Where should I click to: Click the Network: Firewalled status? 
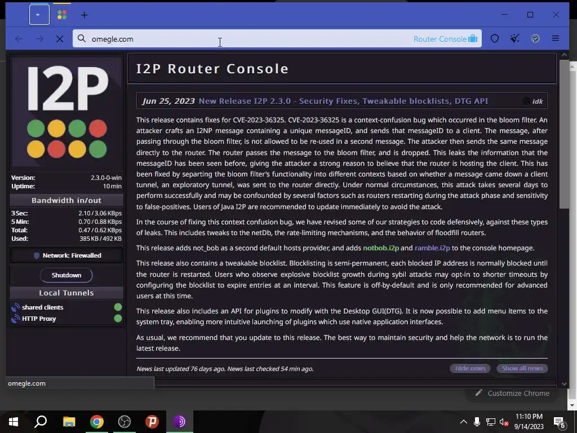coord(66,255)
